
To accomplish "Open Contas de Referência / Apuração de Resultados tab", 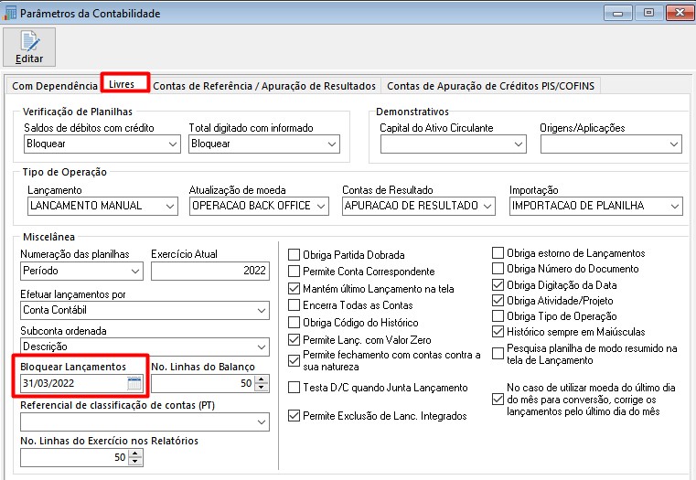I will pyautogui.click(x=264, y=86).
